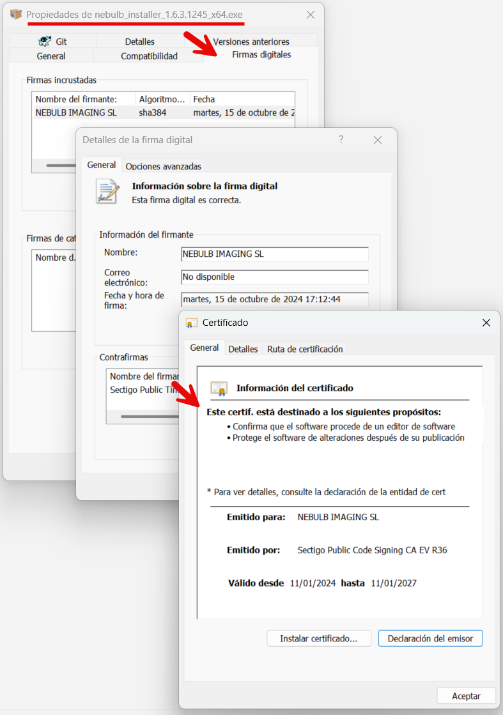Click the horizontal scrollbar of Firmas incrustadas list
Viewport: 503px width, 715px height.
pyautogui.click(x=61, y=165)
